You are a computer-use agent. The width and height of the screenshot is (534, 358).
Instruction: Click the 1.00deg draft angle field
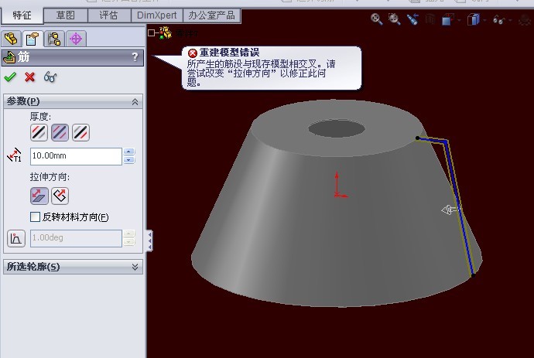point(76,238)
